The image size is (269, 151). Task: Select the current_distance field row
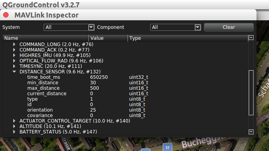[x=125, y=94]
